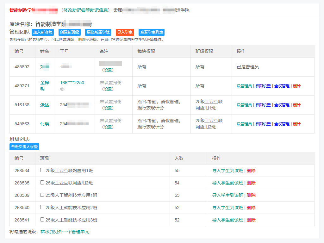Click 全权管理 for 金梓明

(282, 86)
